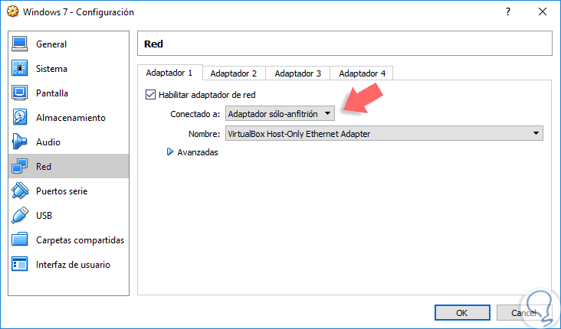561x329 pixels.
Task: Click the Almacenamiento disk icon
Action: pos(20,118)
